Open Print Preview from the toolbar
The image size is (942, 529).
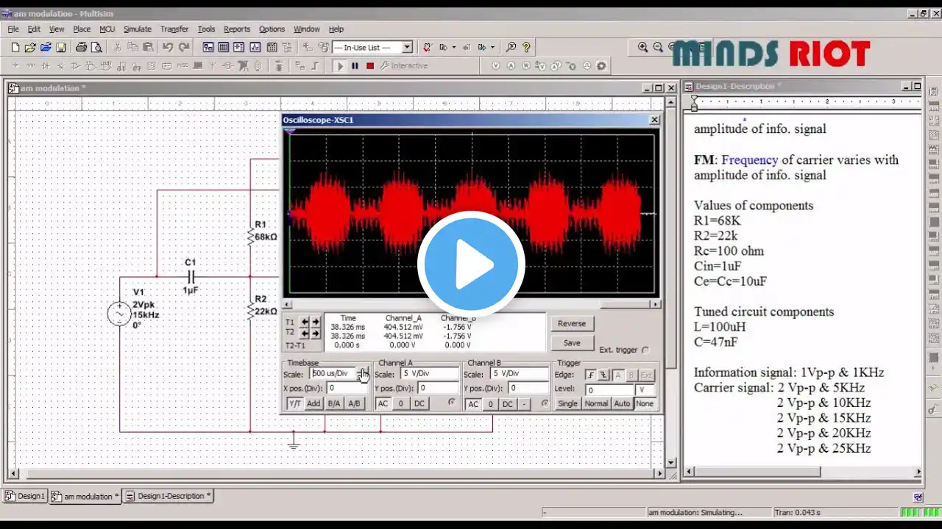pyautogui.click(x=96, y=47)
